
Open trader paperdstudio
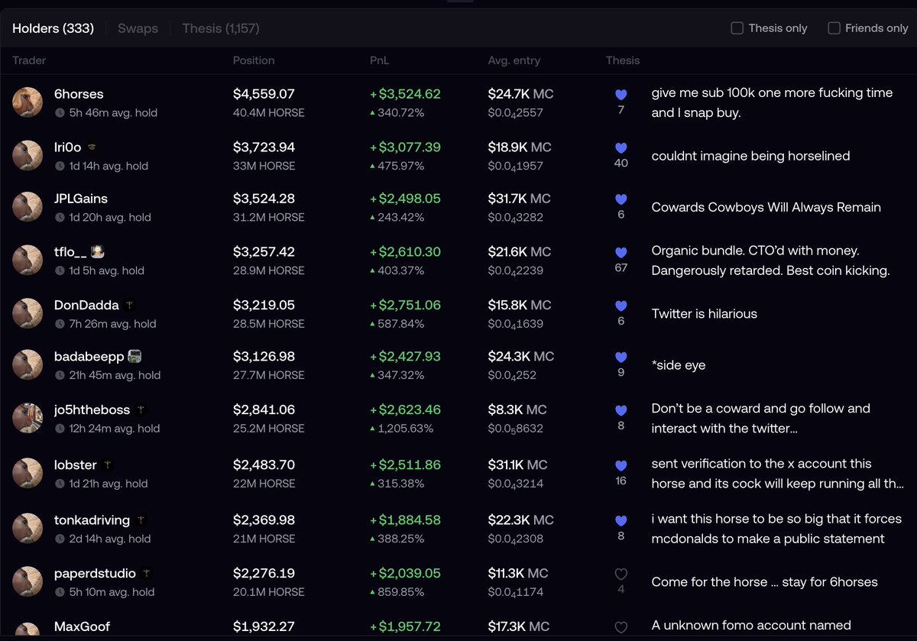(95, 573)
